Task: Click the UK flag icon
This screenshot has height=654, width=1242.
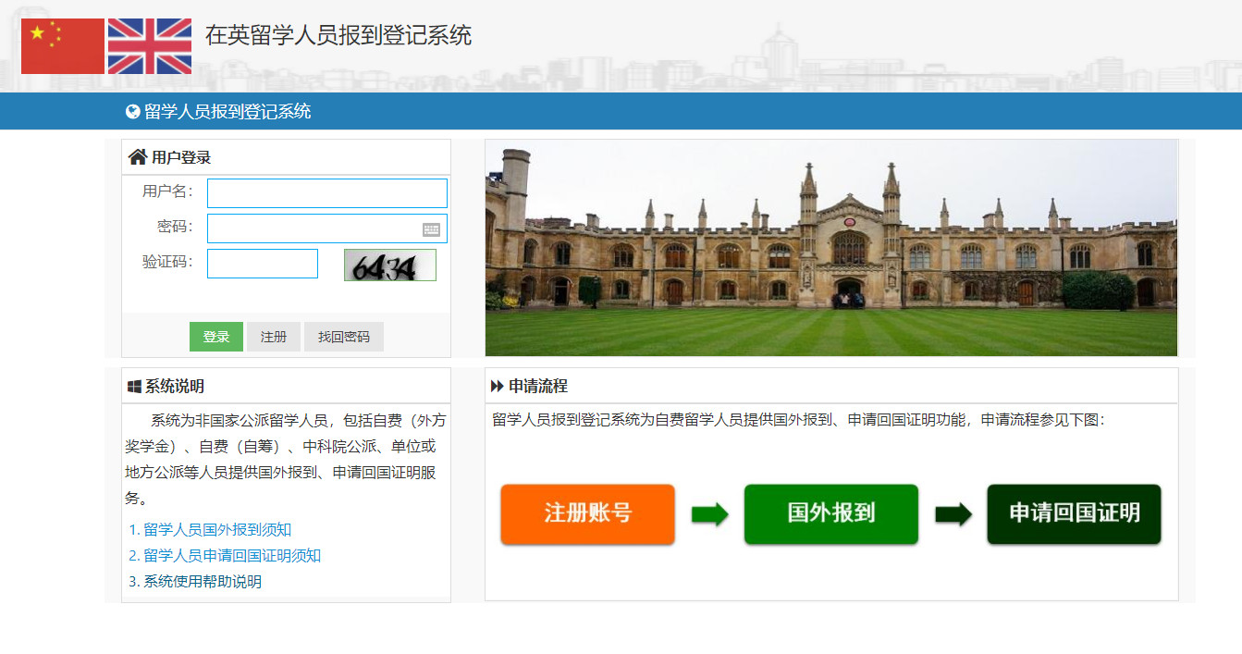Action: pyautogui.click(x=150, y=46)
